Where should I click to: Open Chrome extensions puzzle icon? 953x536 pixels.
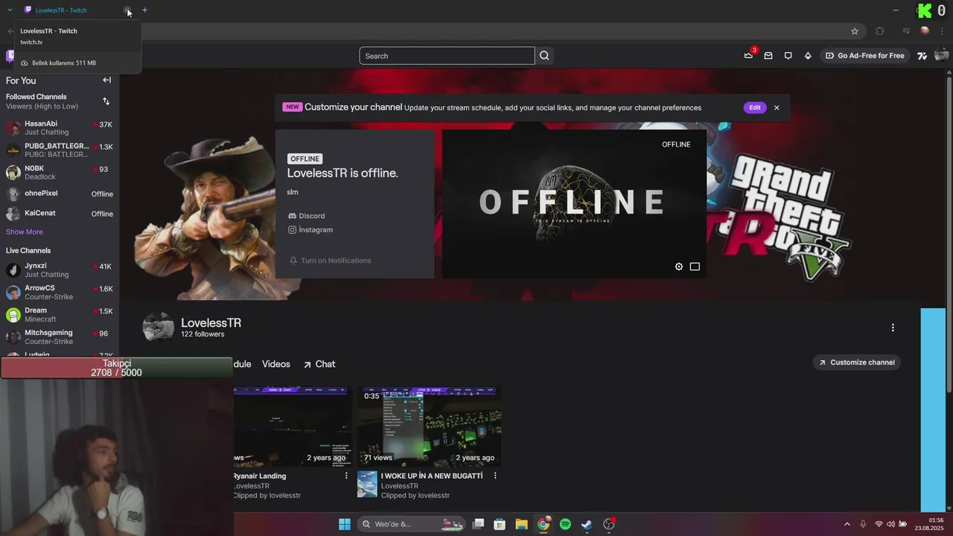pos(880,31)
